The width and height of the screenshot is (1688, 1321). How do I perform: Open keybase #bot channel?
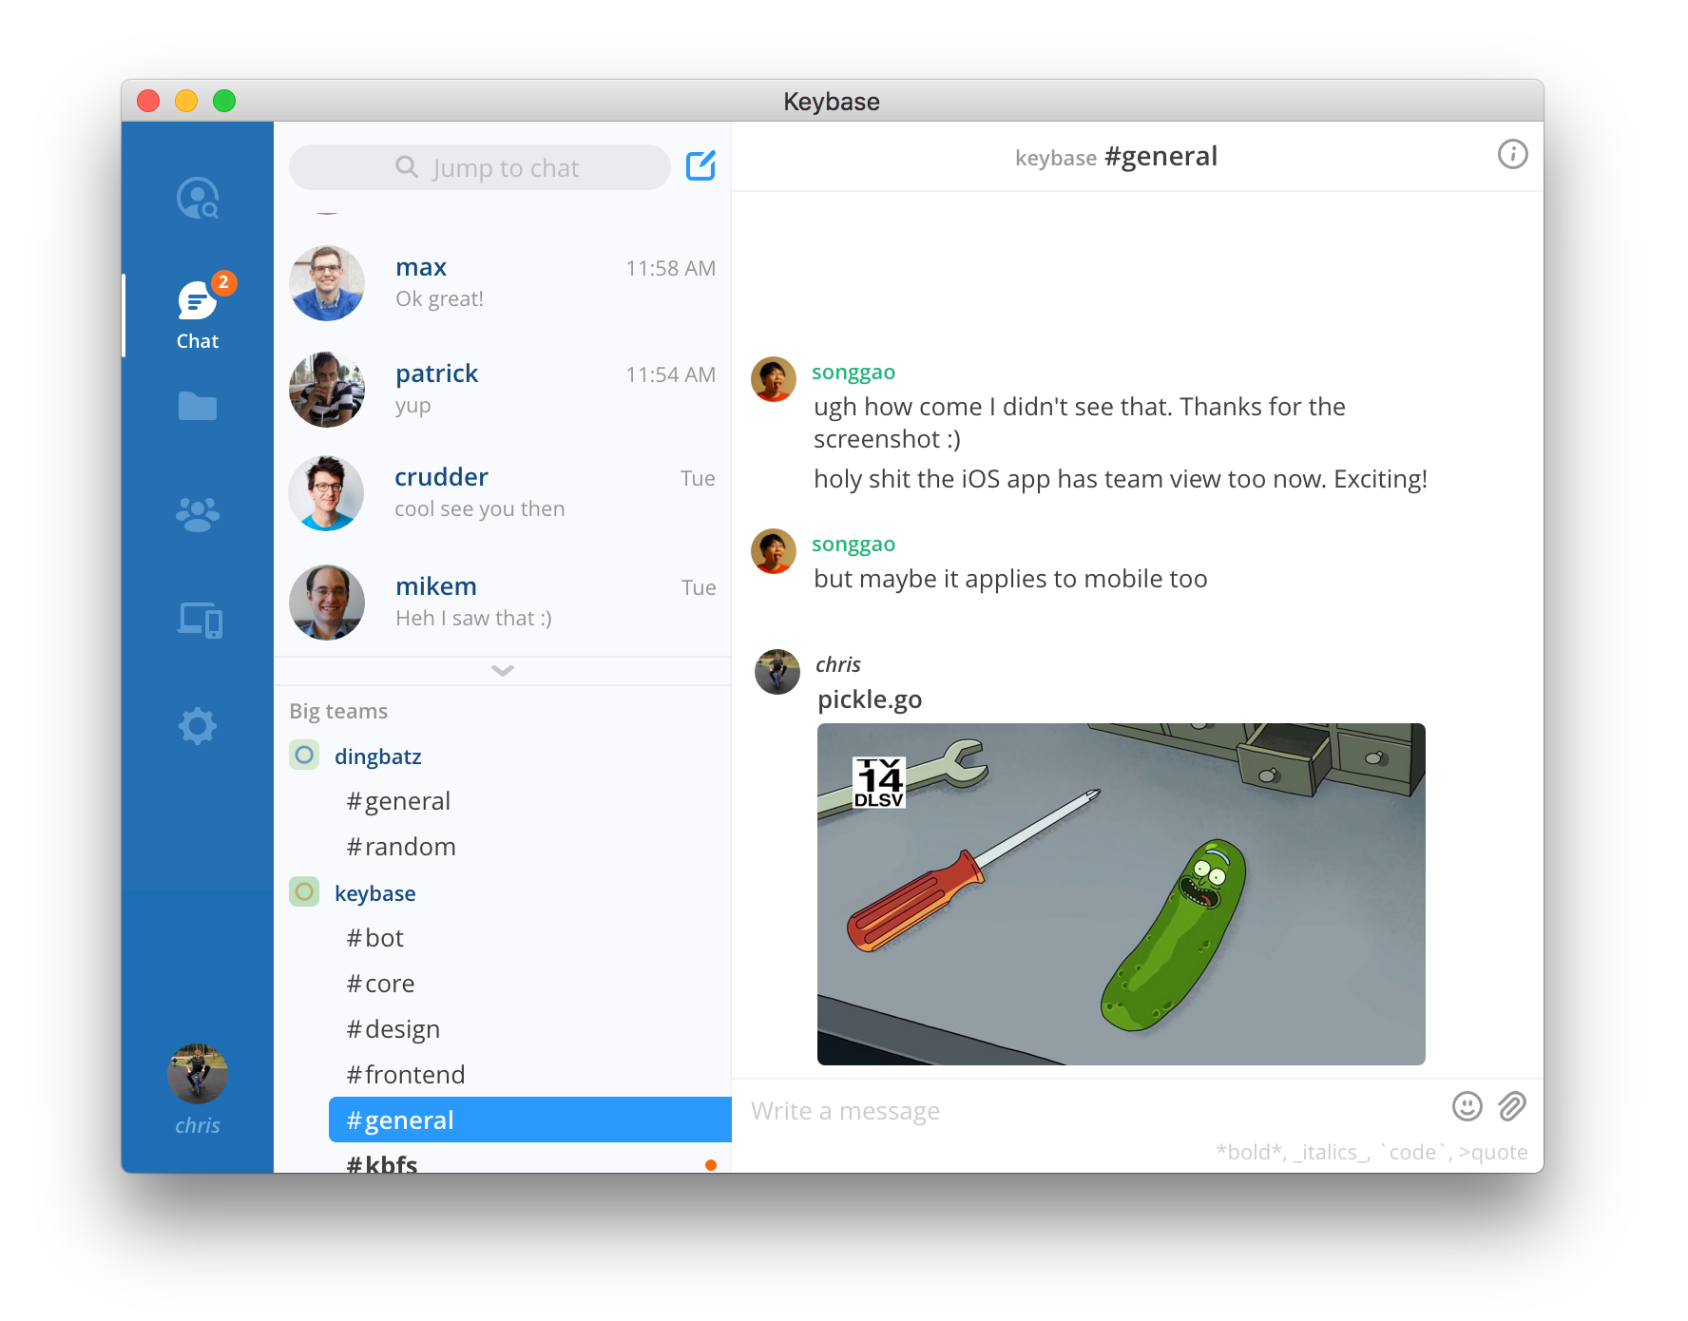click(529, 937)
